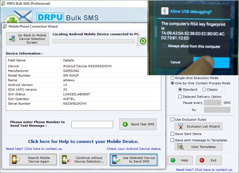Viewport: 239px width, 173px height.
Task: Check Save sent message to Templates
Action: click(x=172, y=140)
